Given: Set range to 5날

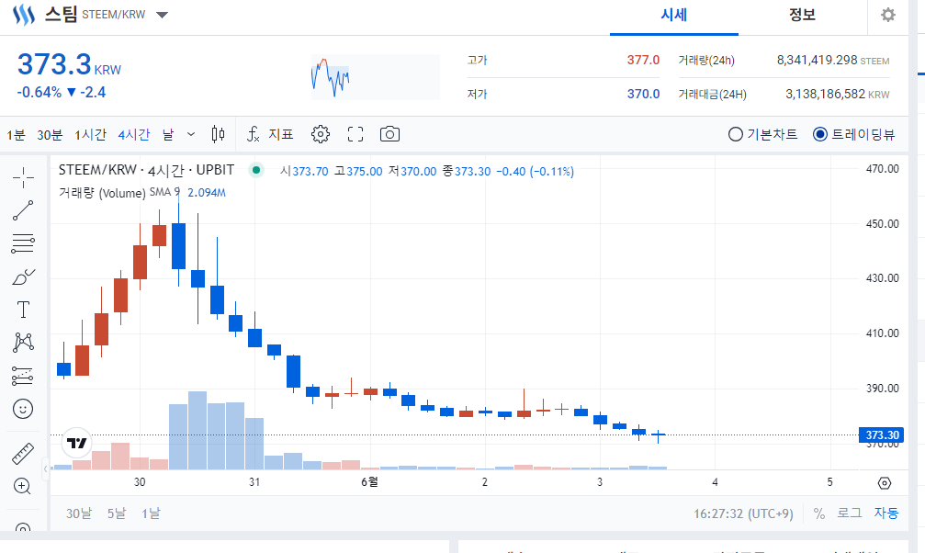Looking at the screenshot, I should pos(117,513).
